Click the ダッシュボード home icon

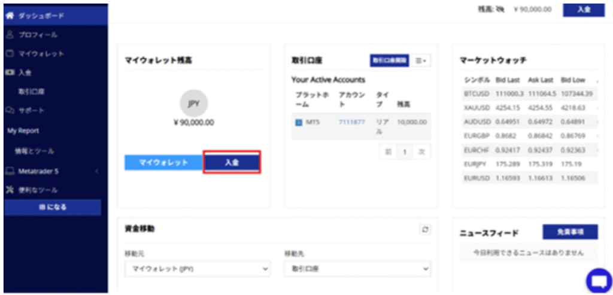tap(10, 15)
